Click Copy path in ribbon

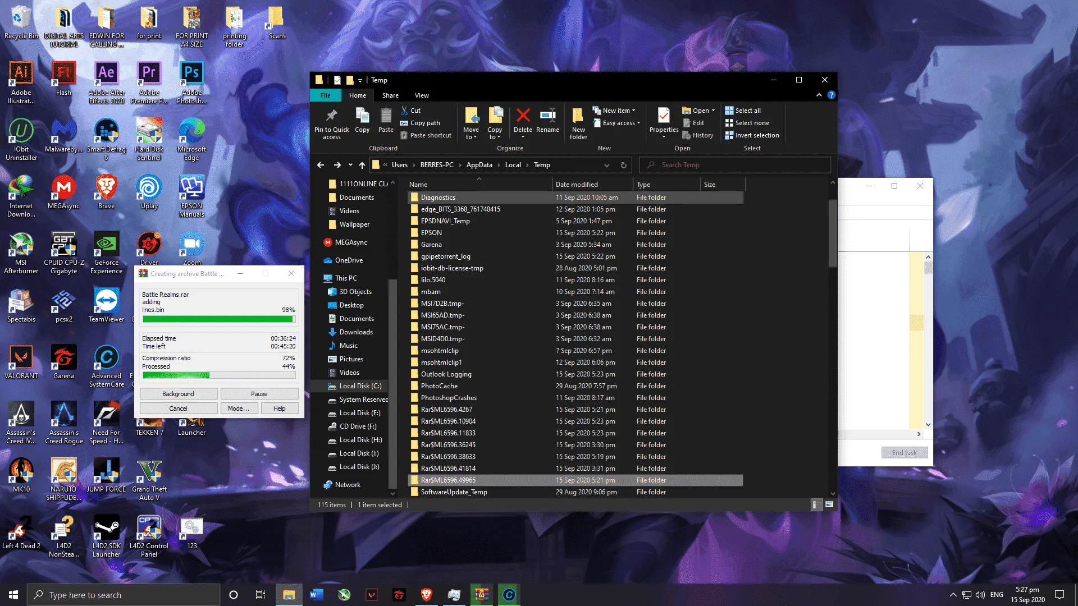420,123
